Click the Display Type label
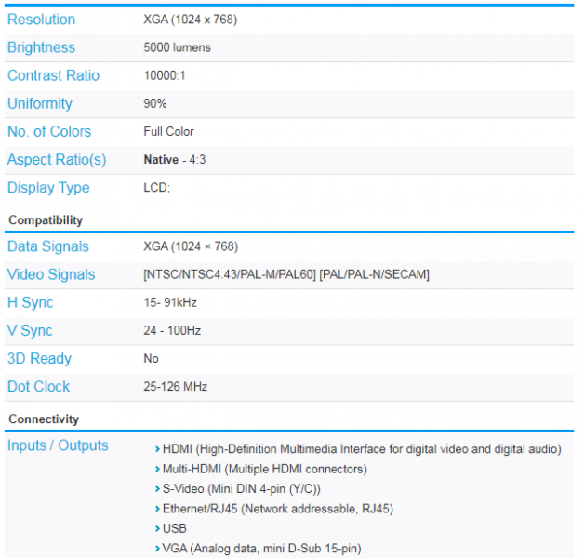 [48, 187]
